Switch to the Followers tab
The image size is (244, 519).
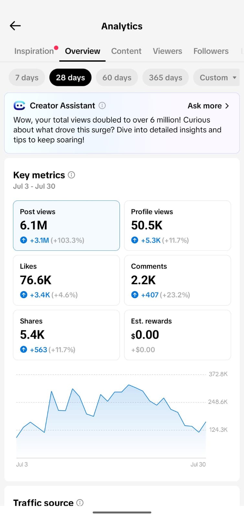[x=211, y=51]
